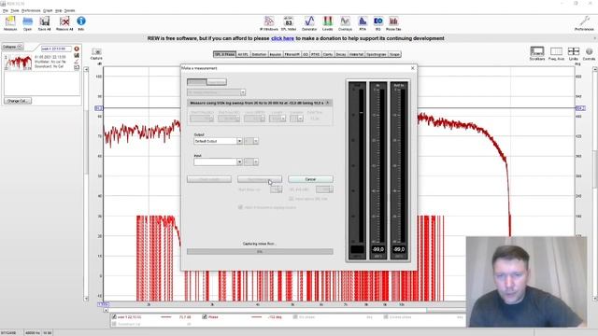Image resolution: width=598 pixels, height=336 pixels.
Task: Toggle the checkbox below the SPL limit field
Action: click(291, 199)
